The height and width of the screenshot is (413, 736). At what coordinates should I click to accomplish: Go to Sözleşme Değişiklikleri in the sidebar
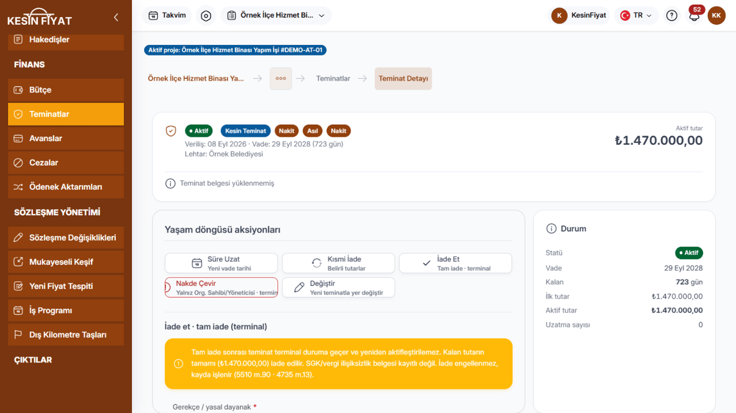(66, 238)
